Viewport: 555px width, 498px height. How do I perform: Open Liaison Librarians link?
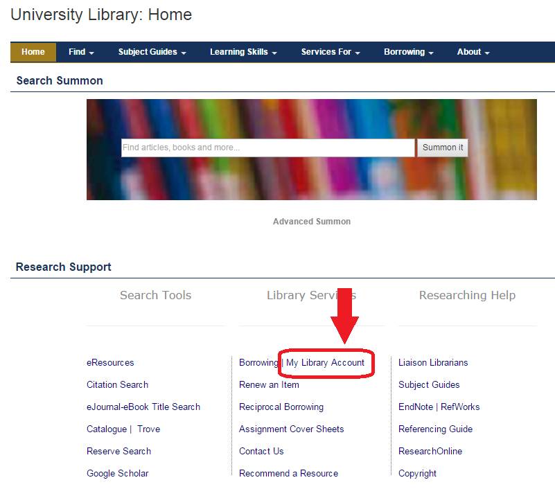pos(433,363)
